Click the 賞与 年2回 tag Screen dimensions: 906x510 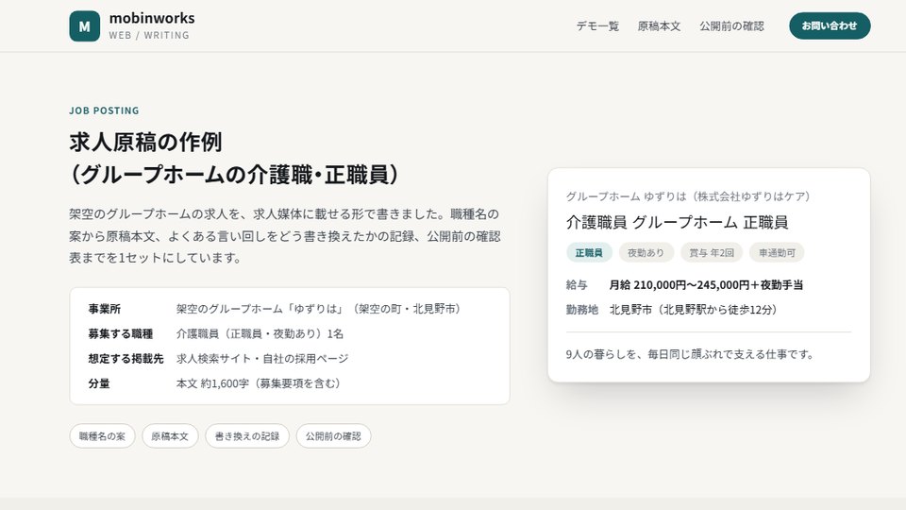tap(712, 253)
